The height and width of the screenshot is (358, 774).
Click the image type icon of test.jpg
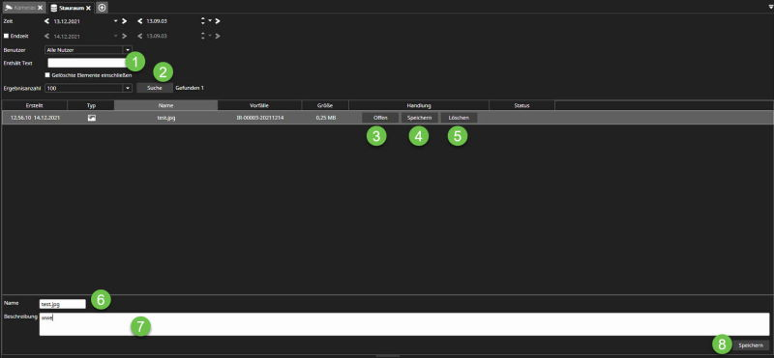pyautogui.click(x=91, y=118)
